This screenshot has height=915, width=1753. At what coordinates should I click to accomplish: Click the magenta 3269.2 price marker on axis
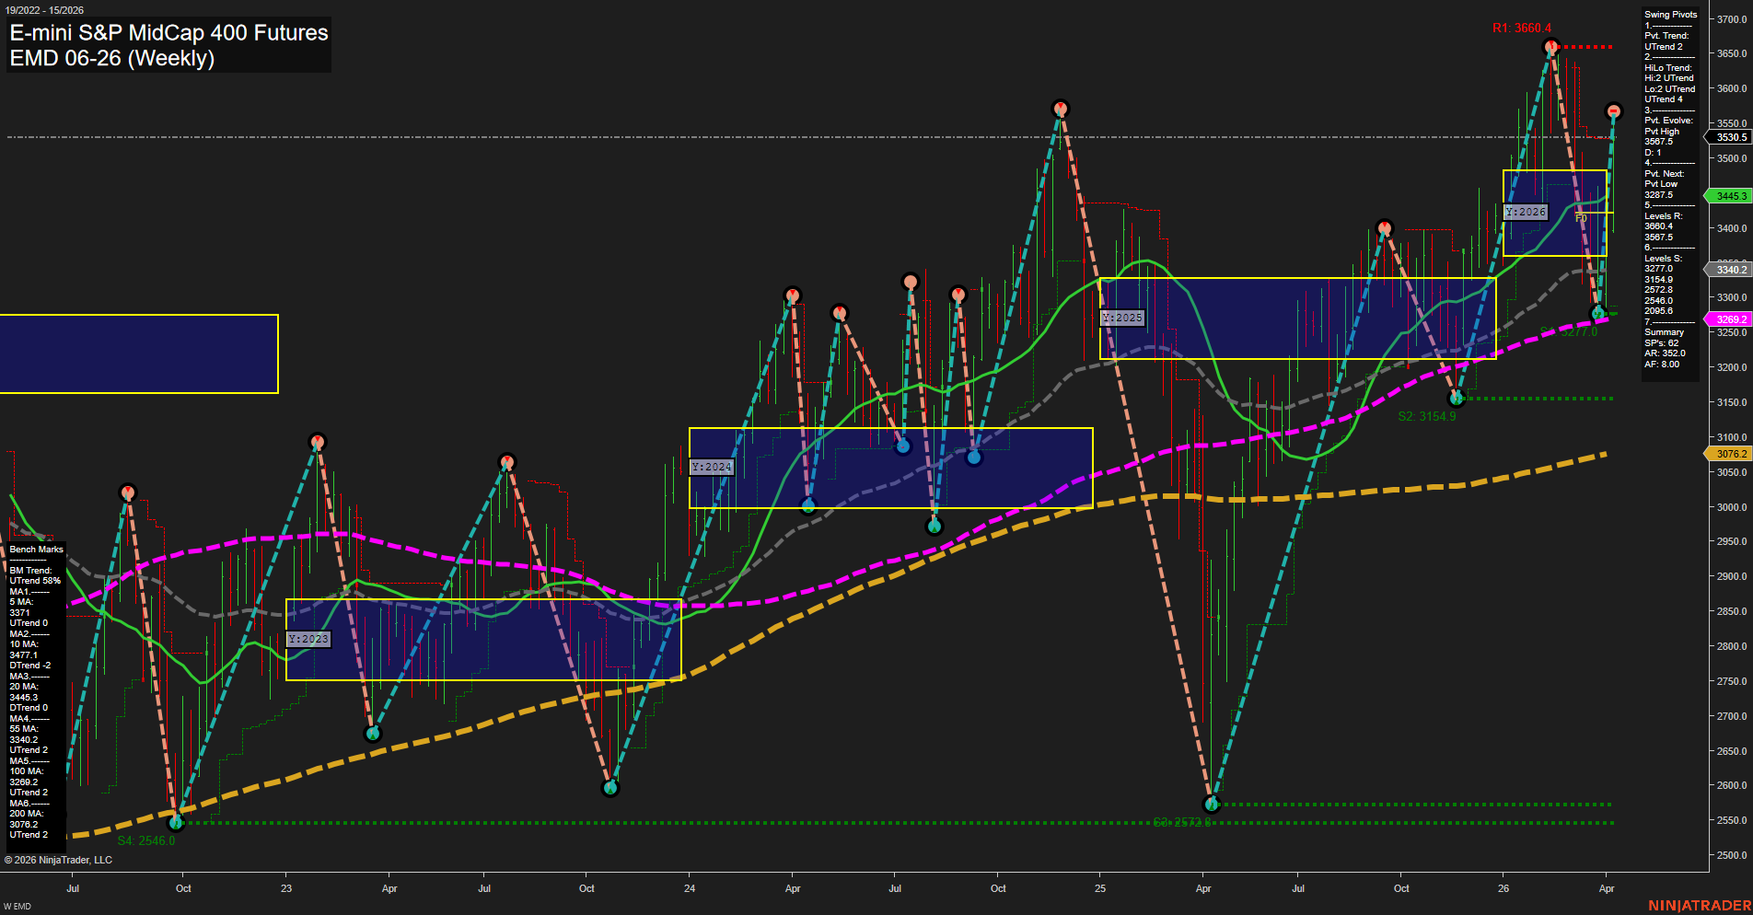(x=1729, y=318)
